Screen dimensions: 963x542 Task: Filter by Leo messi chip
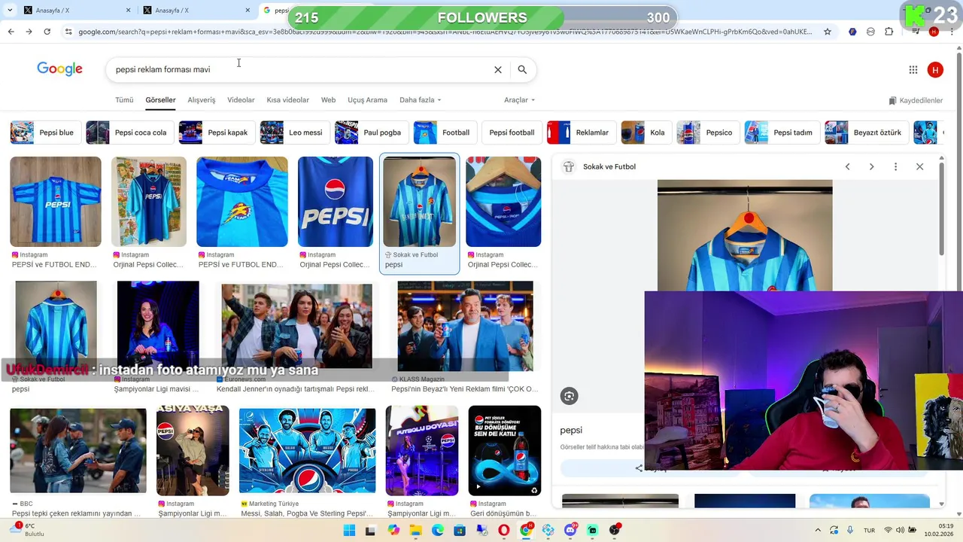pos(294,132)
